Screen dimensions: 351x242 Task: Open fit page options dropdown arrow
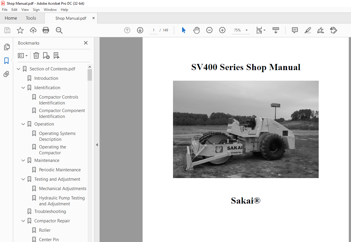coord(265,30)
